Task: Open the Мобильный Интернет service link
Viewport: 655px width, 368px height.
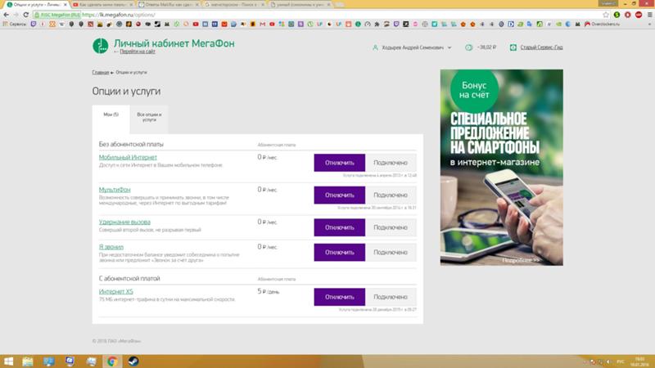Action: click(x=128, y=157)
